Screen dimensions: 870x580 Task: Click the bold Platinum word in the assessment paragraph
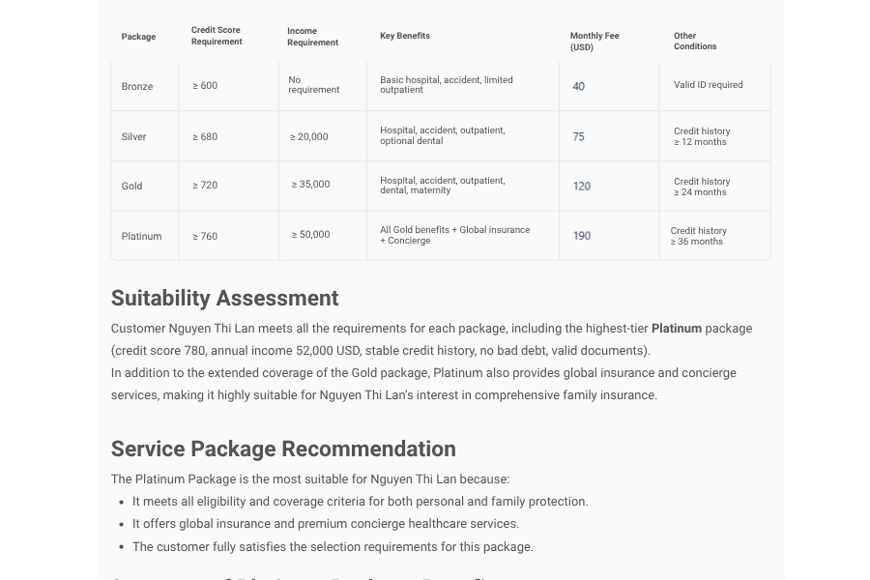(x=677, y=329)
